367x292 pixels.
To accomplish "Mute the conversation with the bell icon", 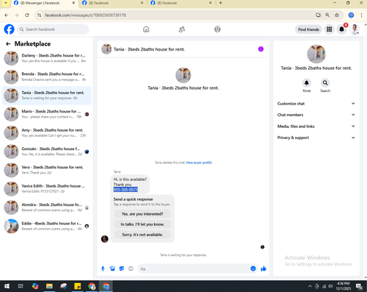I will [x=306, y=83].
